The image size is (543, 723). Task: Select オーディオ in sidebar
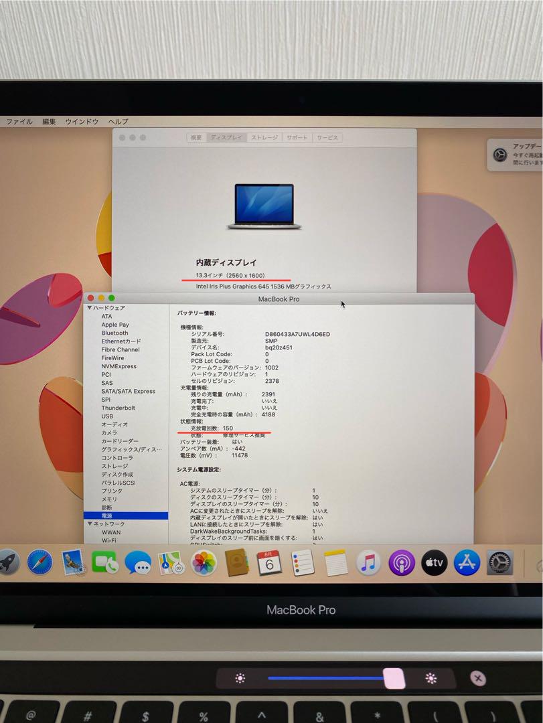click(x=114, y=424)
